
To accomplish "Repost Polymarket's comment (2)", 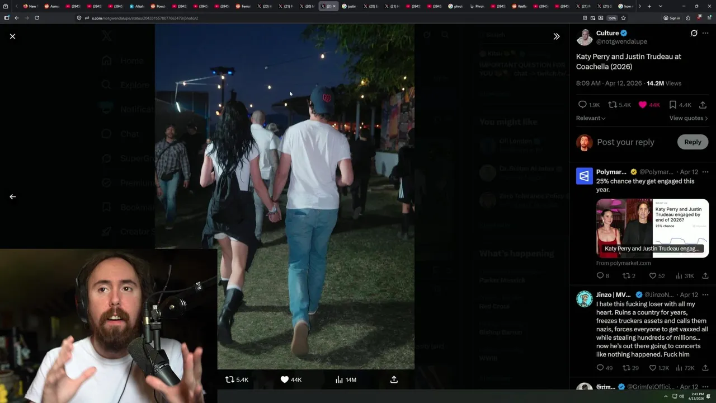I will [x=629, y=275].
